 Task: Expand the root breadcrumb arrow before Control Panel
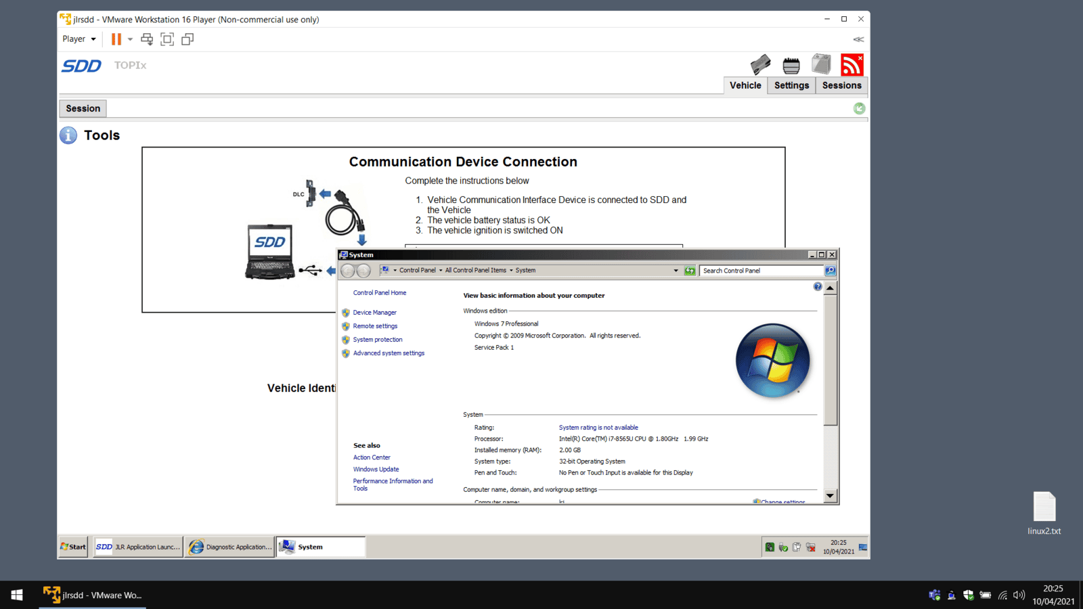(395, 271)
